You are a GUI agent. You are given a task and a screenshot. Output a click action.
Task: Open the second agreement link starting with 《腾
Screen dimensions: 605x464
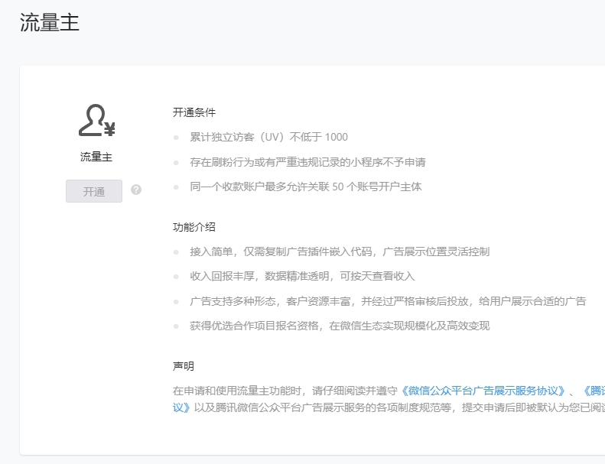593,391
